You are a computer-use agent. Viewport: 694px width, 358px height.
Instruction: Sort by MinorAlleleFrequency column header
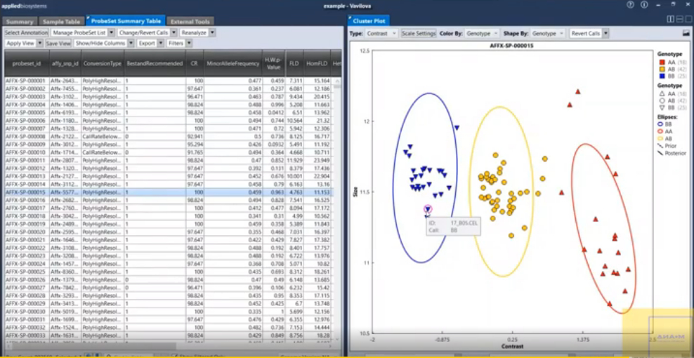pyautogui.click(x=233, y=63)
